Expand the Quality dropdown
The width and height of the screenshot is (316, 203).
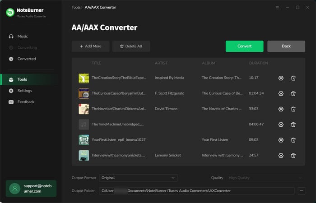[265, 178]
